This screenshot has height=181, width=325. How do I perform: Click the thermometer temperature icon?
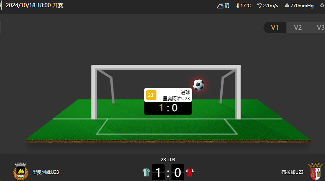click(238, 5)
